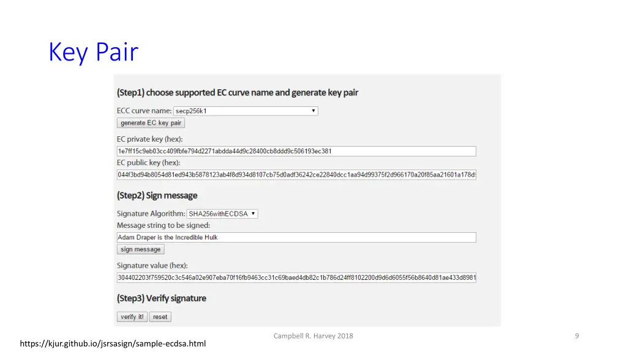Expand the SHA256withECDSA algorithm dropdown
The height and width of the screenshot is (352, 627).
click(x=222, y=214)
